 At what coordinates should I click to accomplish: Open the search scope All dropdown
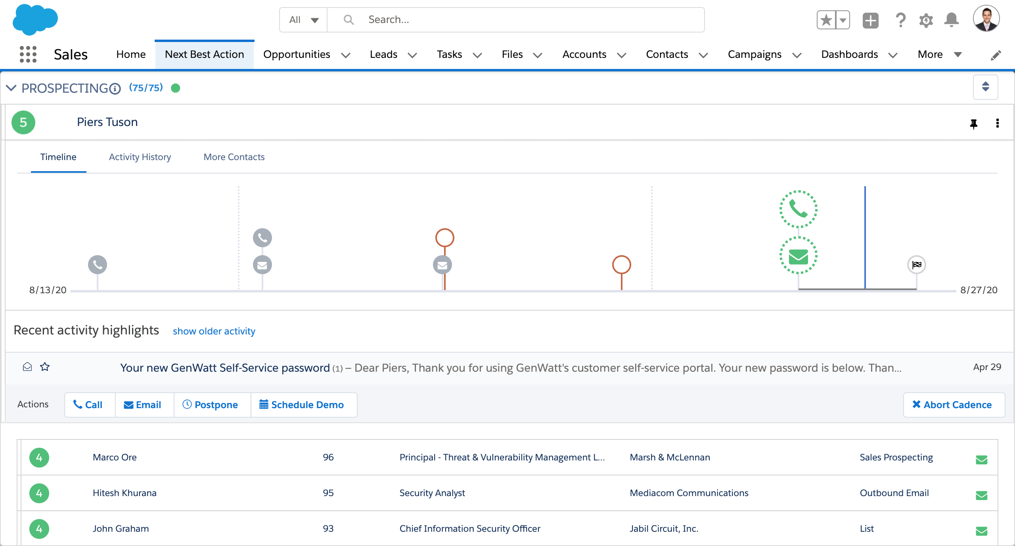click(304, 20)
